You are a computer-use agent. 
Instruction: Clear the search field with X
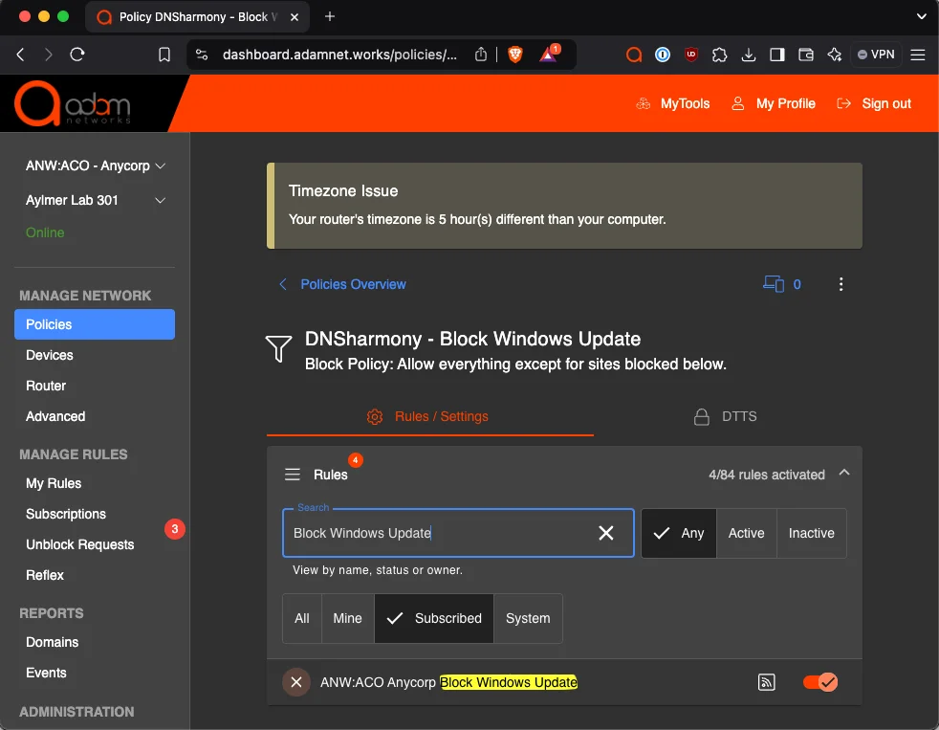(606, 533)
